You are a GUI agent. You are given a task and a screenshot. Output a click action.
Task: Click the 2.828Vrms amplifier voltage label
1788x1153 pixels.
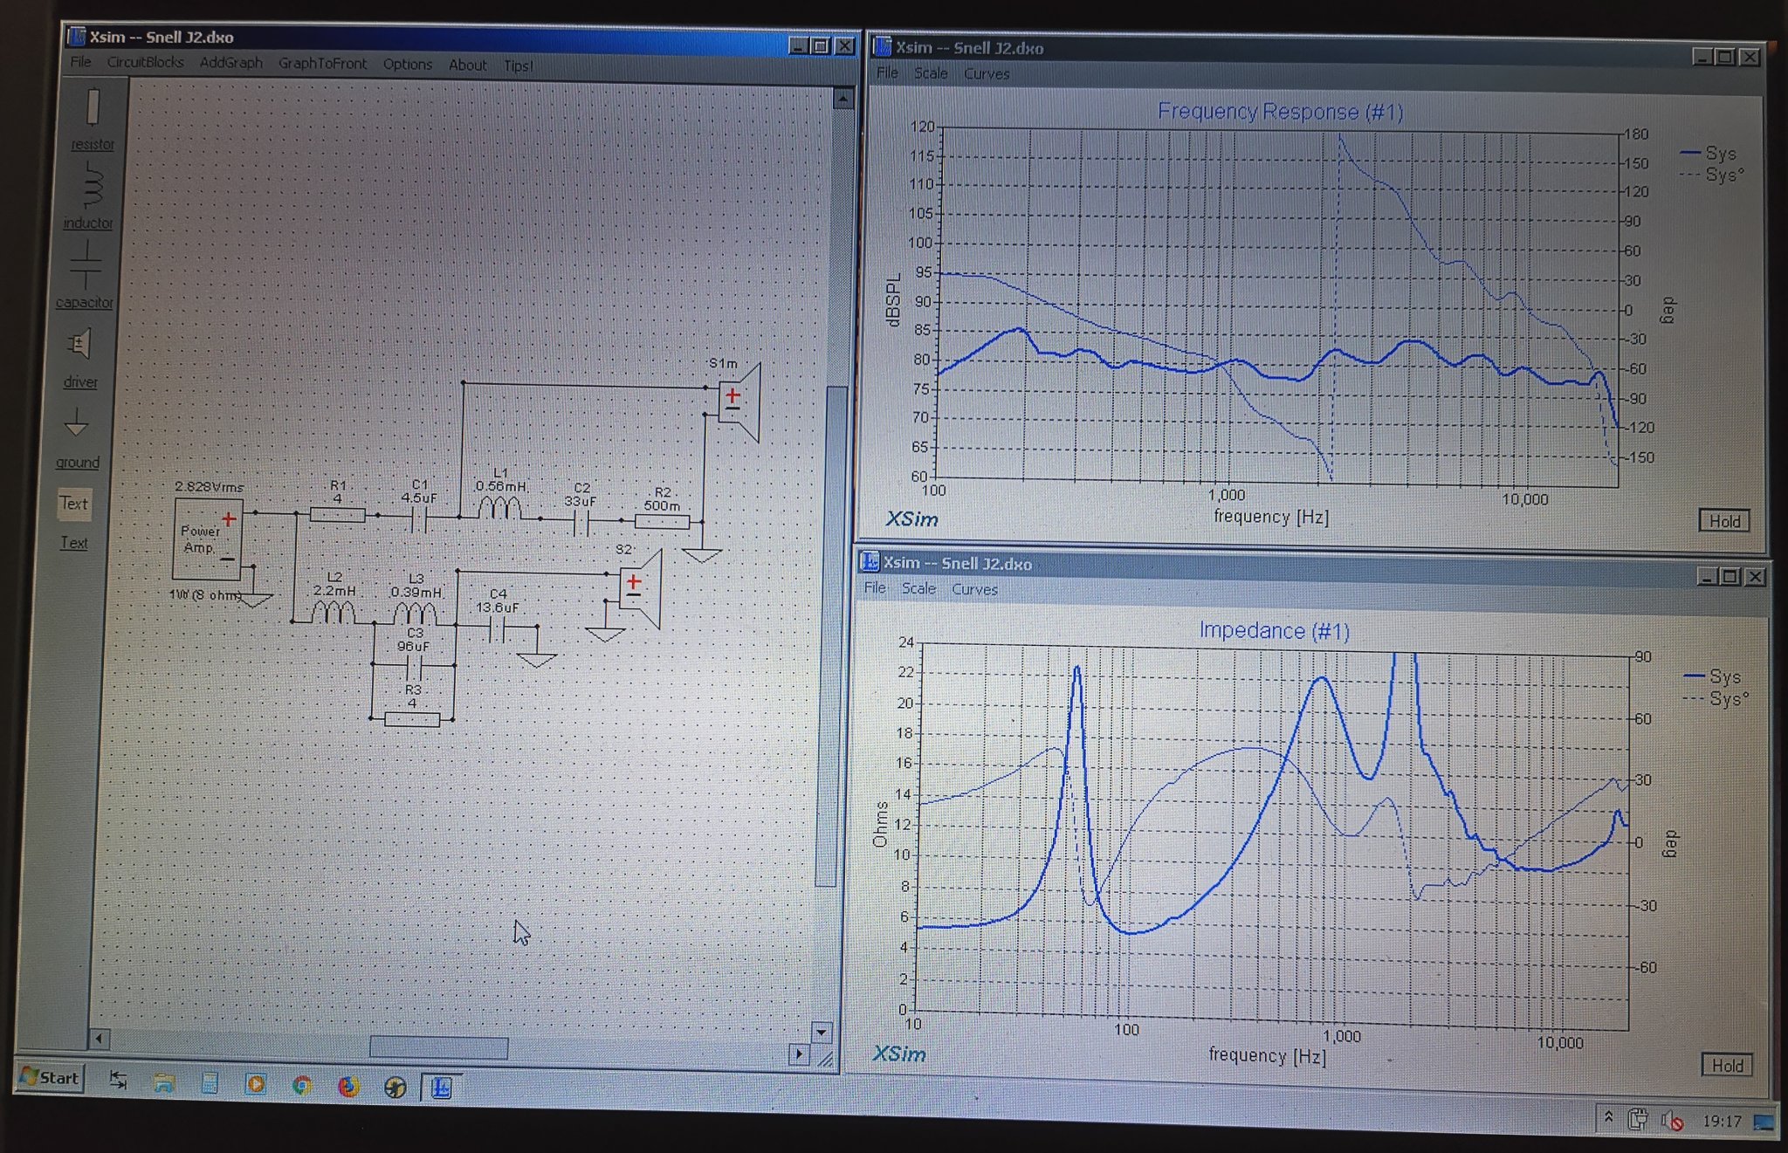(x=209, y=486)
